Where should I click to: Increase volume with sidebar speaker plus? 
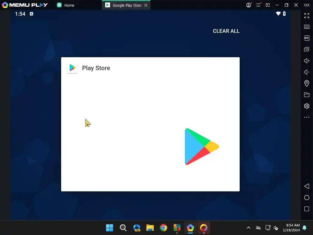coord(307,61)
